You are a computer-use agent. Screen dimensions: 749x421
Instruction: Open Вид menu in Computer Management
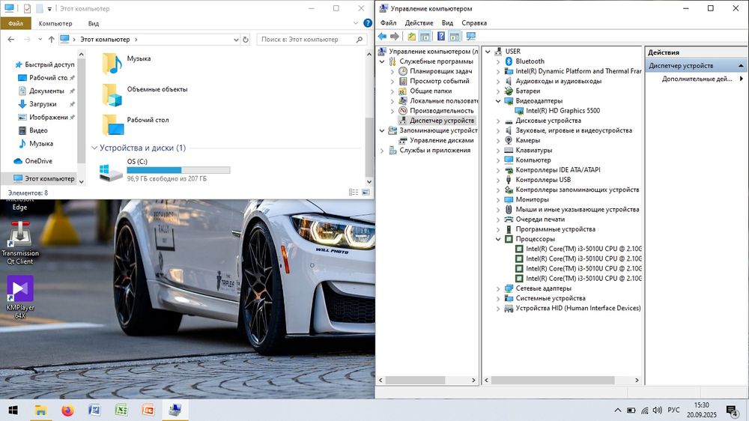[x=447, y=23]
